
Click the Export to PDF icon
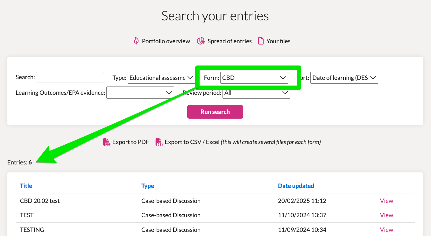pos(107,142)
